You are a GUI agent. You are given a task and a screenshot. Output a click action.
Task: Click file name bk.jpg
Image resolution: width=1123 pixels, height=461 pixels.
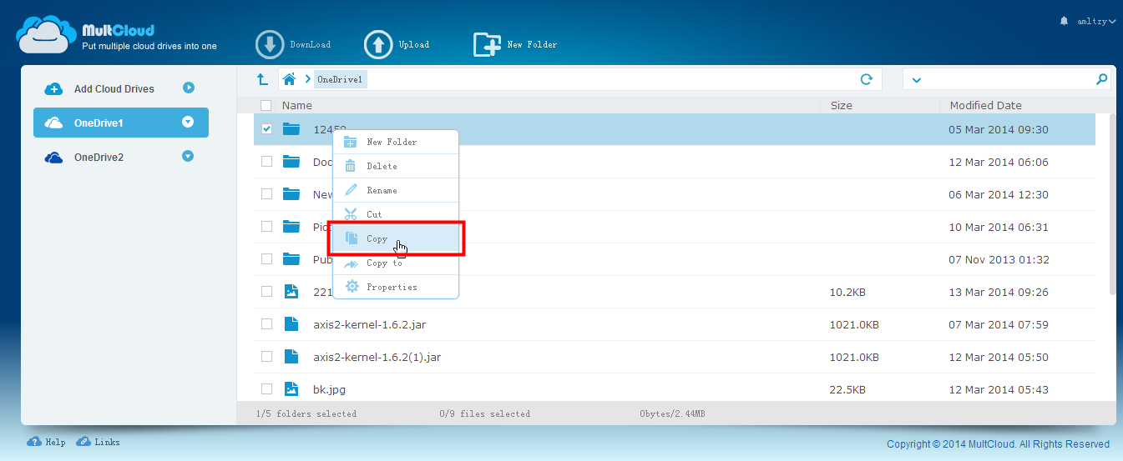(x=329, y=389)
